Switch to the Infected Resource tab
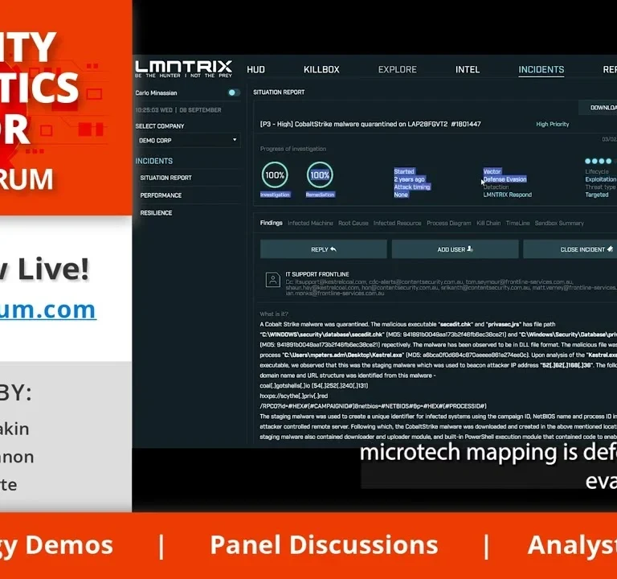The height and width of the screenshot is (579, 617). click(x=397, y=223)
